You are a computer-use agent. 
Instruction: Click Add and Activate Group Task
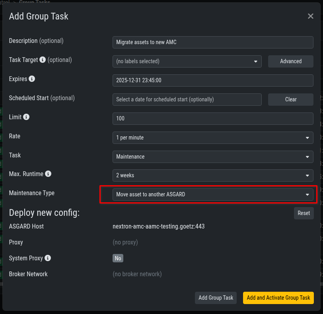point(278,298)
